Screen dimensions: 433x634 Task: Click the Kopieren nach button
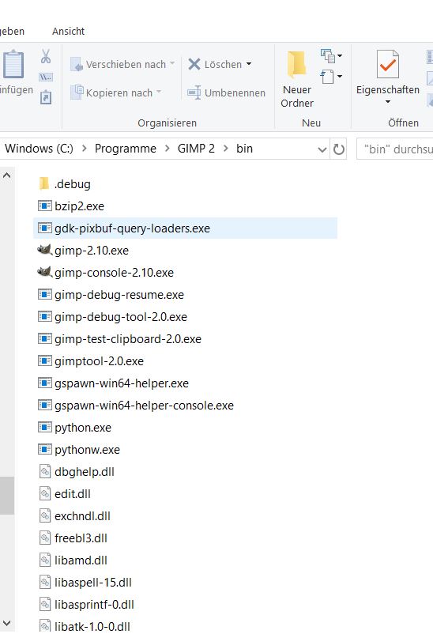click(x=116, y=92)
